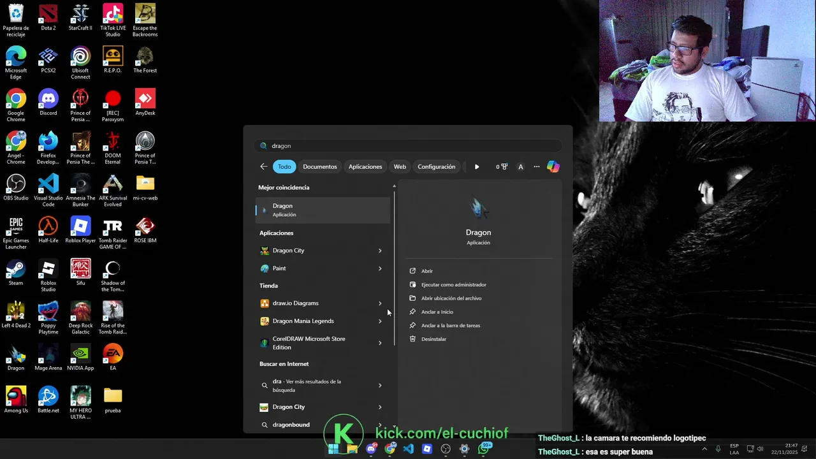Switch to the Aplicaciones tab

pos(365,166)
